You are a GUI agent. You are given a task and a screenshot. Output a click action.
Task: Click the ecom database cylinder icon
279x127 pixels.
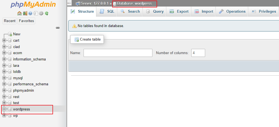(x=10, y=53)
